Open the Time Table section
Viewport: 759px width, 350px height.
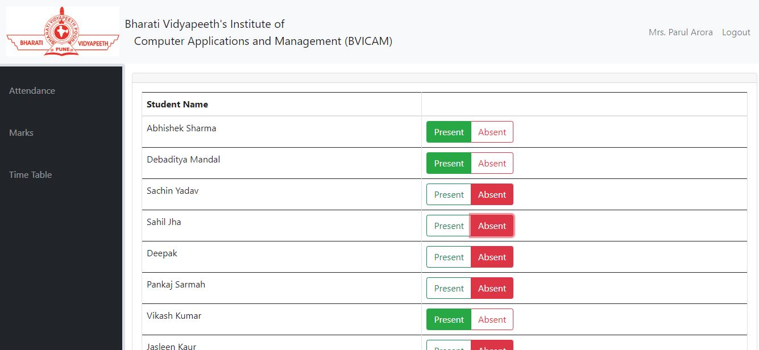click(30, 174)
